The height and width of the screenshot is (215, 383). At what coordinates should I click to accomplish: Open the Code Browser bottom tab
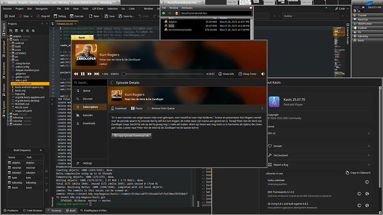click(33, 211)
